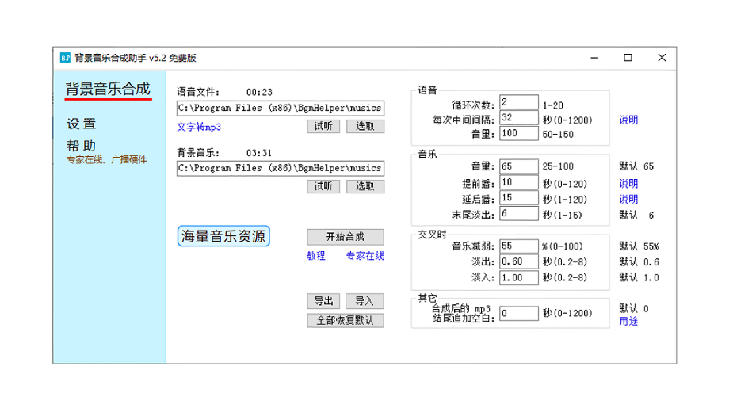Open the 说明 link beside 提前播
Image resolution: width=733 pixels, height=412 pixels.
pyautogui.click(x=628, y=184)
